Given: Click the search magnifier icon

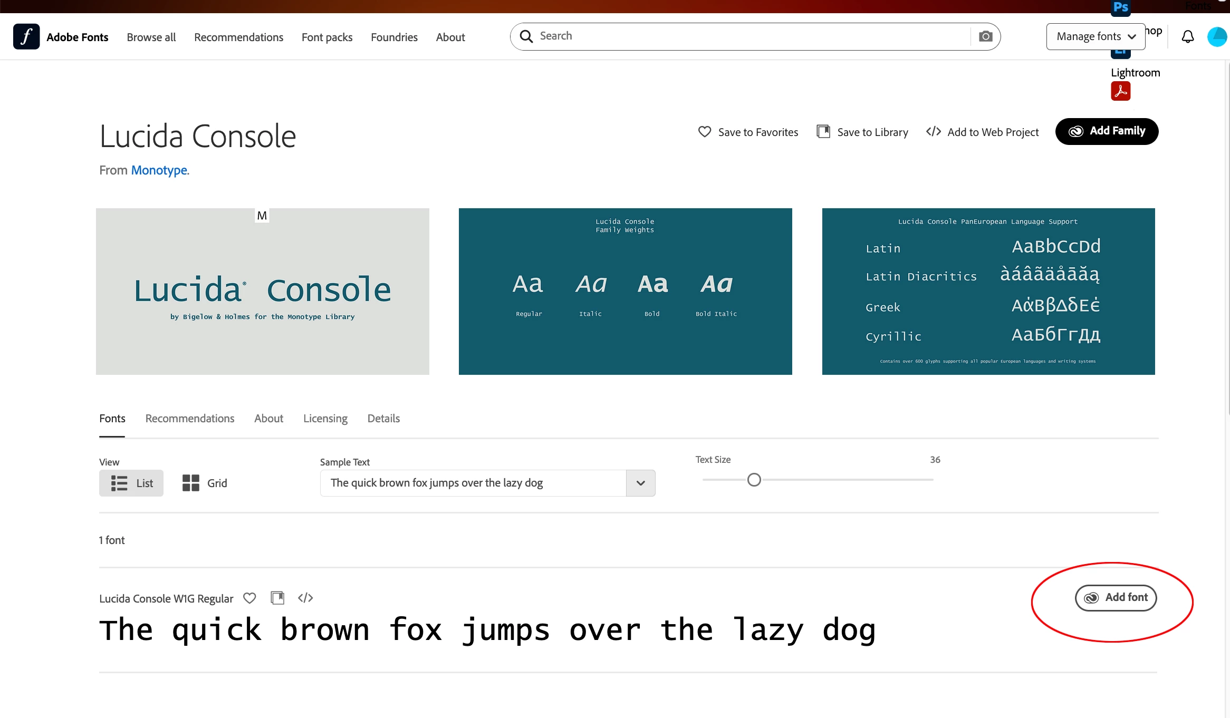Looking at the screenshot, I should (526, 36).
